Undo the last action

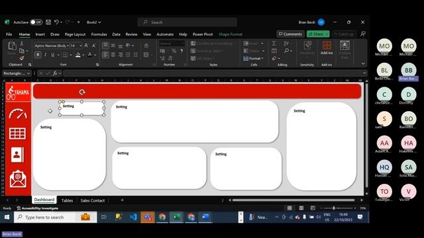tap(56, 22)
